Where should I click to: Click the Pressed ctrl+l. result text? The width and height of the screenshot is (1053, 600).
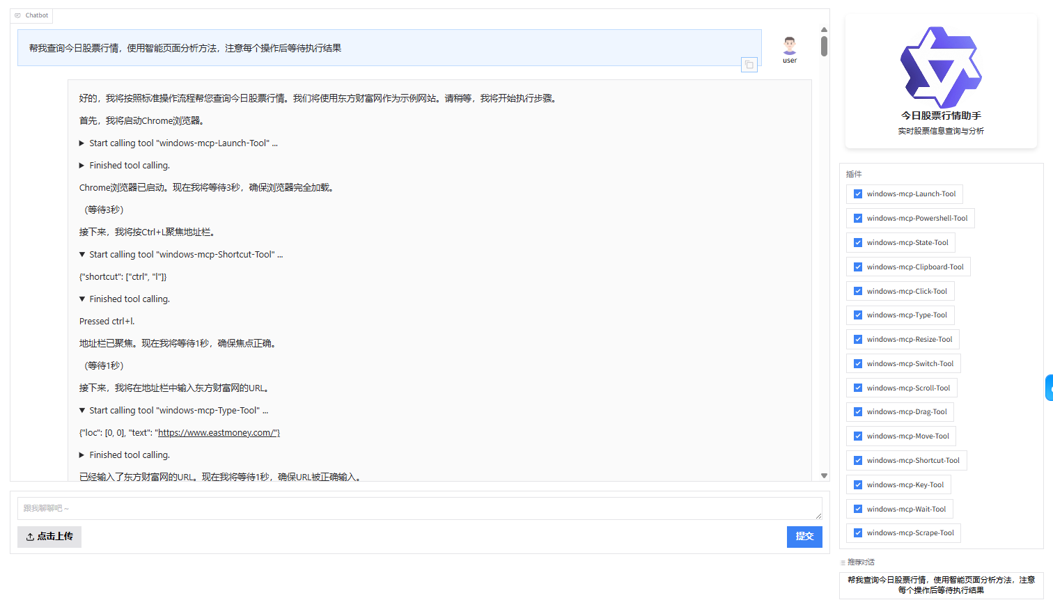pyautogui.click(x=107, y=322)
